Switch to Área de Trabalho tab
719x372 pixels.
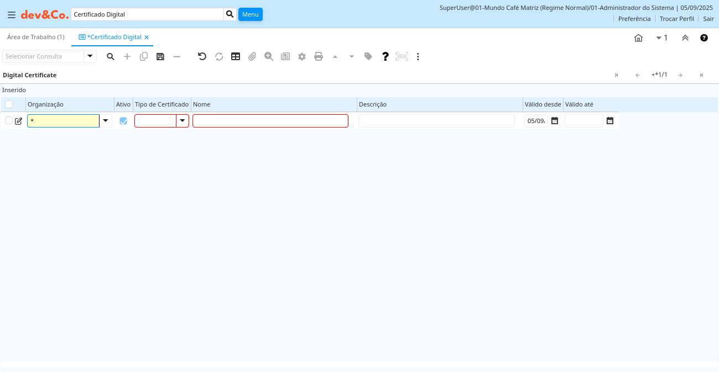tap(35, 37)
